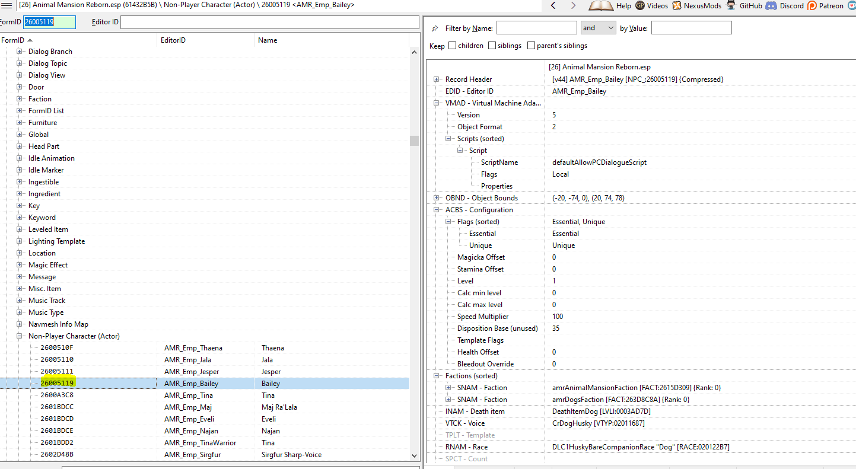Expand the first SNAM amrAnimalMansionFaction row

448,388
